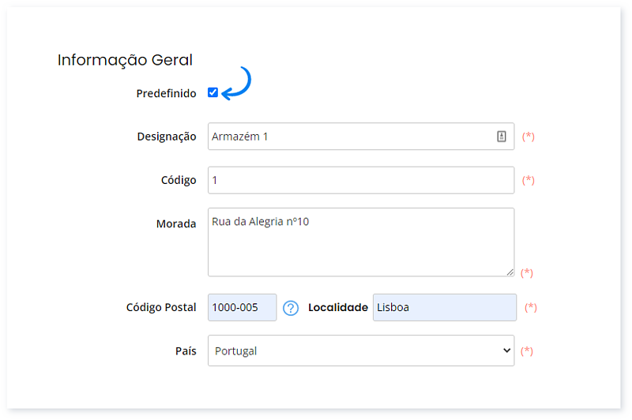Click the required marker beside País
This screenshot has height=420, width=632.
[x=526, y=351]
